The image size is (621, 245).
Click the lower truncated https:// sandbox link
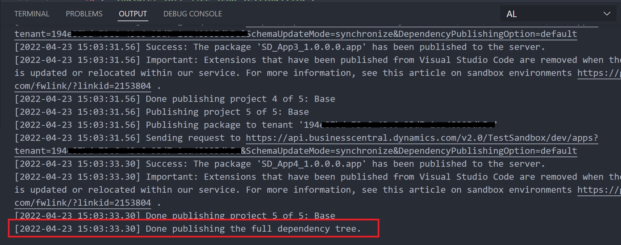pyautogui.click(x=598, y=190)
